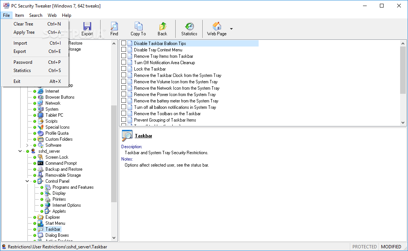Screen dimensions: 408x251
Task: Check Remove the Taskbar Clock option
Action: 124,75
